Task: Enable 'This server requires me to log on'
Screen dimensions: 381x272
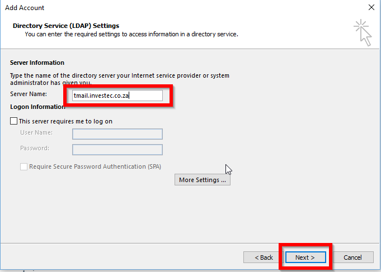Action: coord(14,121)
